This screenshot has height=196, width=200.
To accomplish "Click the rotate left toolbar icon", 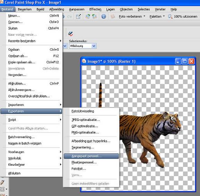I will pyautogui.click(x=94, y=16).
